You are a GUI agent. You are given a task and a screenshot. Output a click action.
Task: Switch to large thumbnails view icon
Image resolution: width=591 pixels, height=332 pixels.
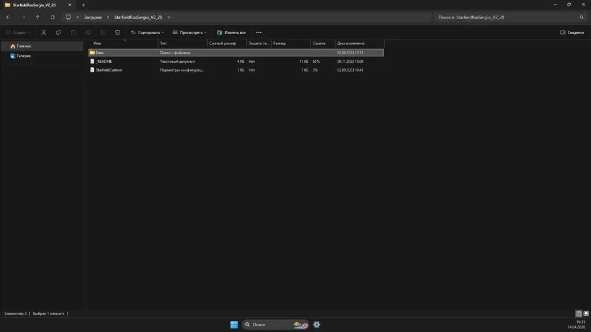pos(586,314)
